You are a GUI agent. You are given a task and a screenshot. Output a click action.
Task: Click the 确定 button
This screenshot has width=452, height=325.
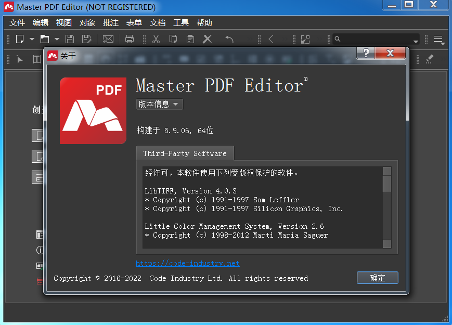coord(377,278)
